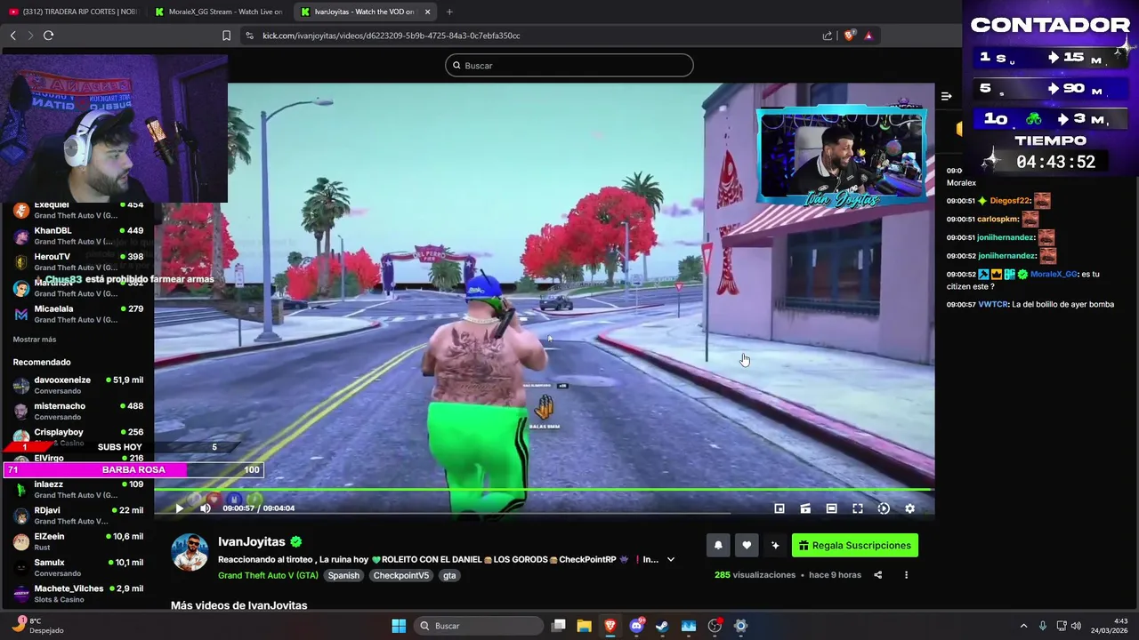This screenshot has width=1139, height=640.
Task: Open the three-dot more options menu
Action: (906, 575)
